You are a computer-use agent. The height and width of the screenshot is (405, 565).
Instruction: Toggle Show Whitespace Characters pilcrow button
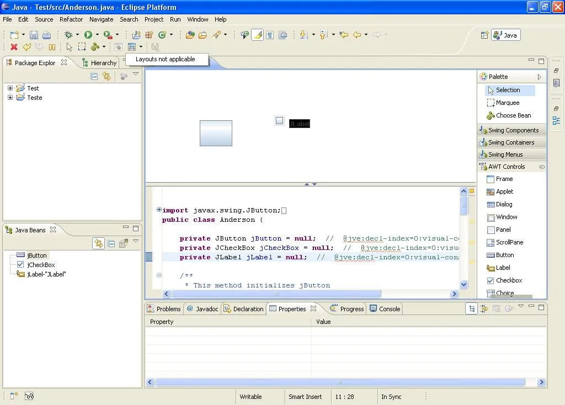[x=270, y=35]
